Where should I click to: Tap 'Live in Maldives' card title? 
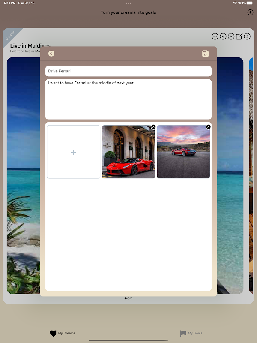click(30, 45)
